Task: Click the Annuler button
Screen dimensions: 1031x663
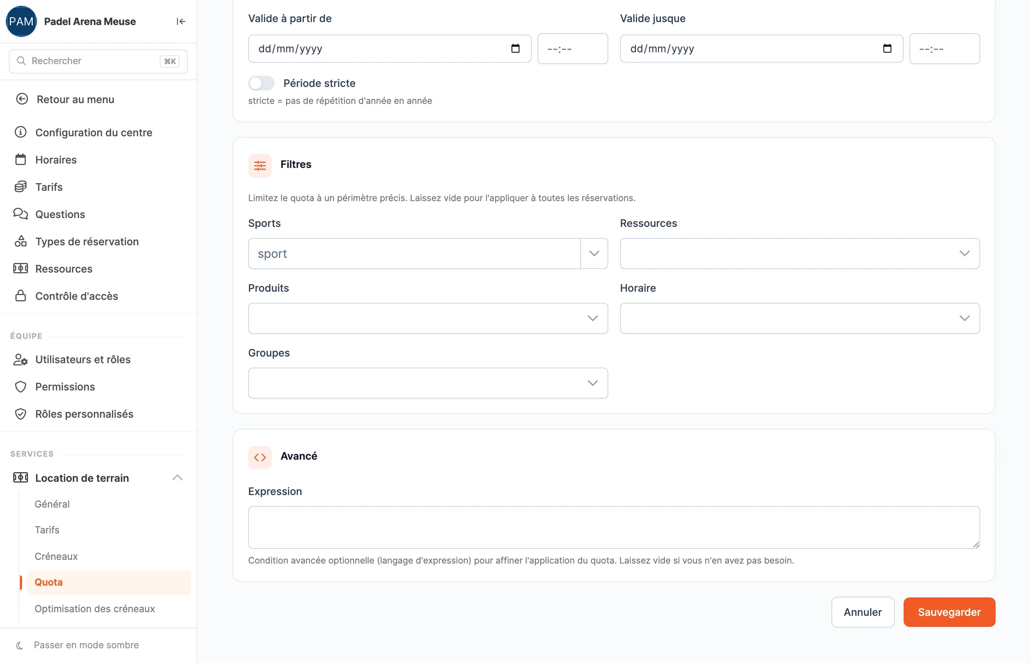Action: pyautogui.click(x=862, y=612)
